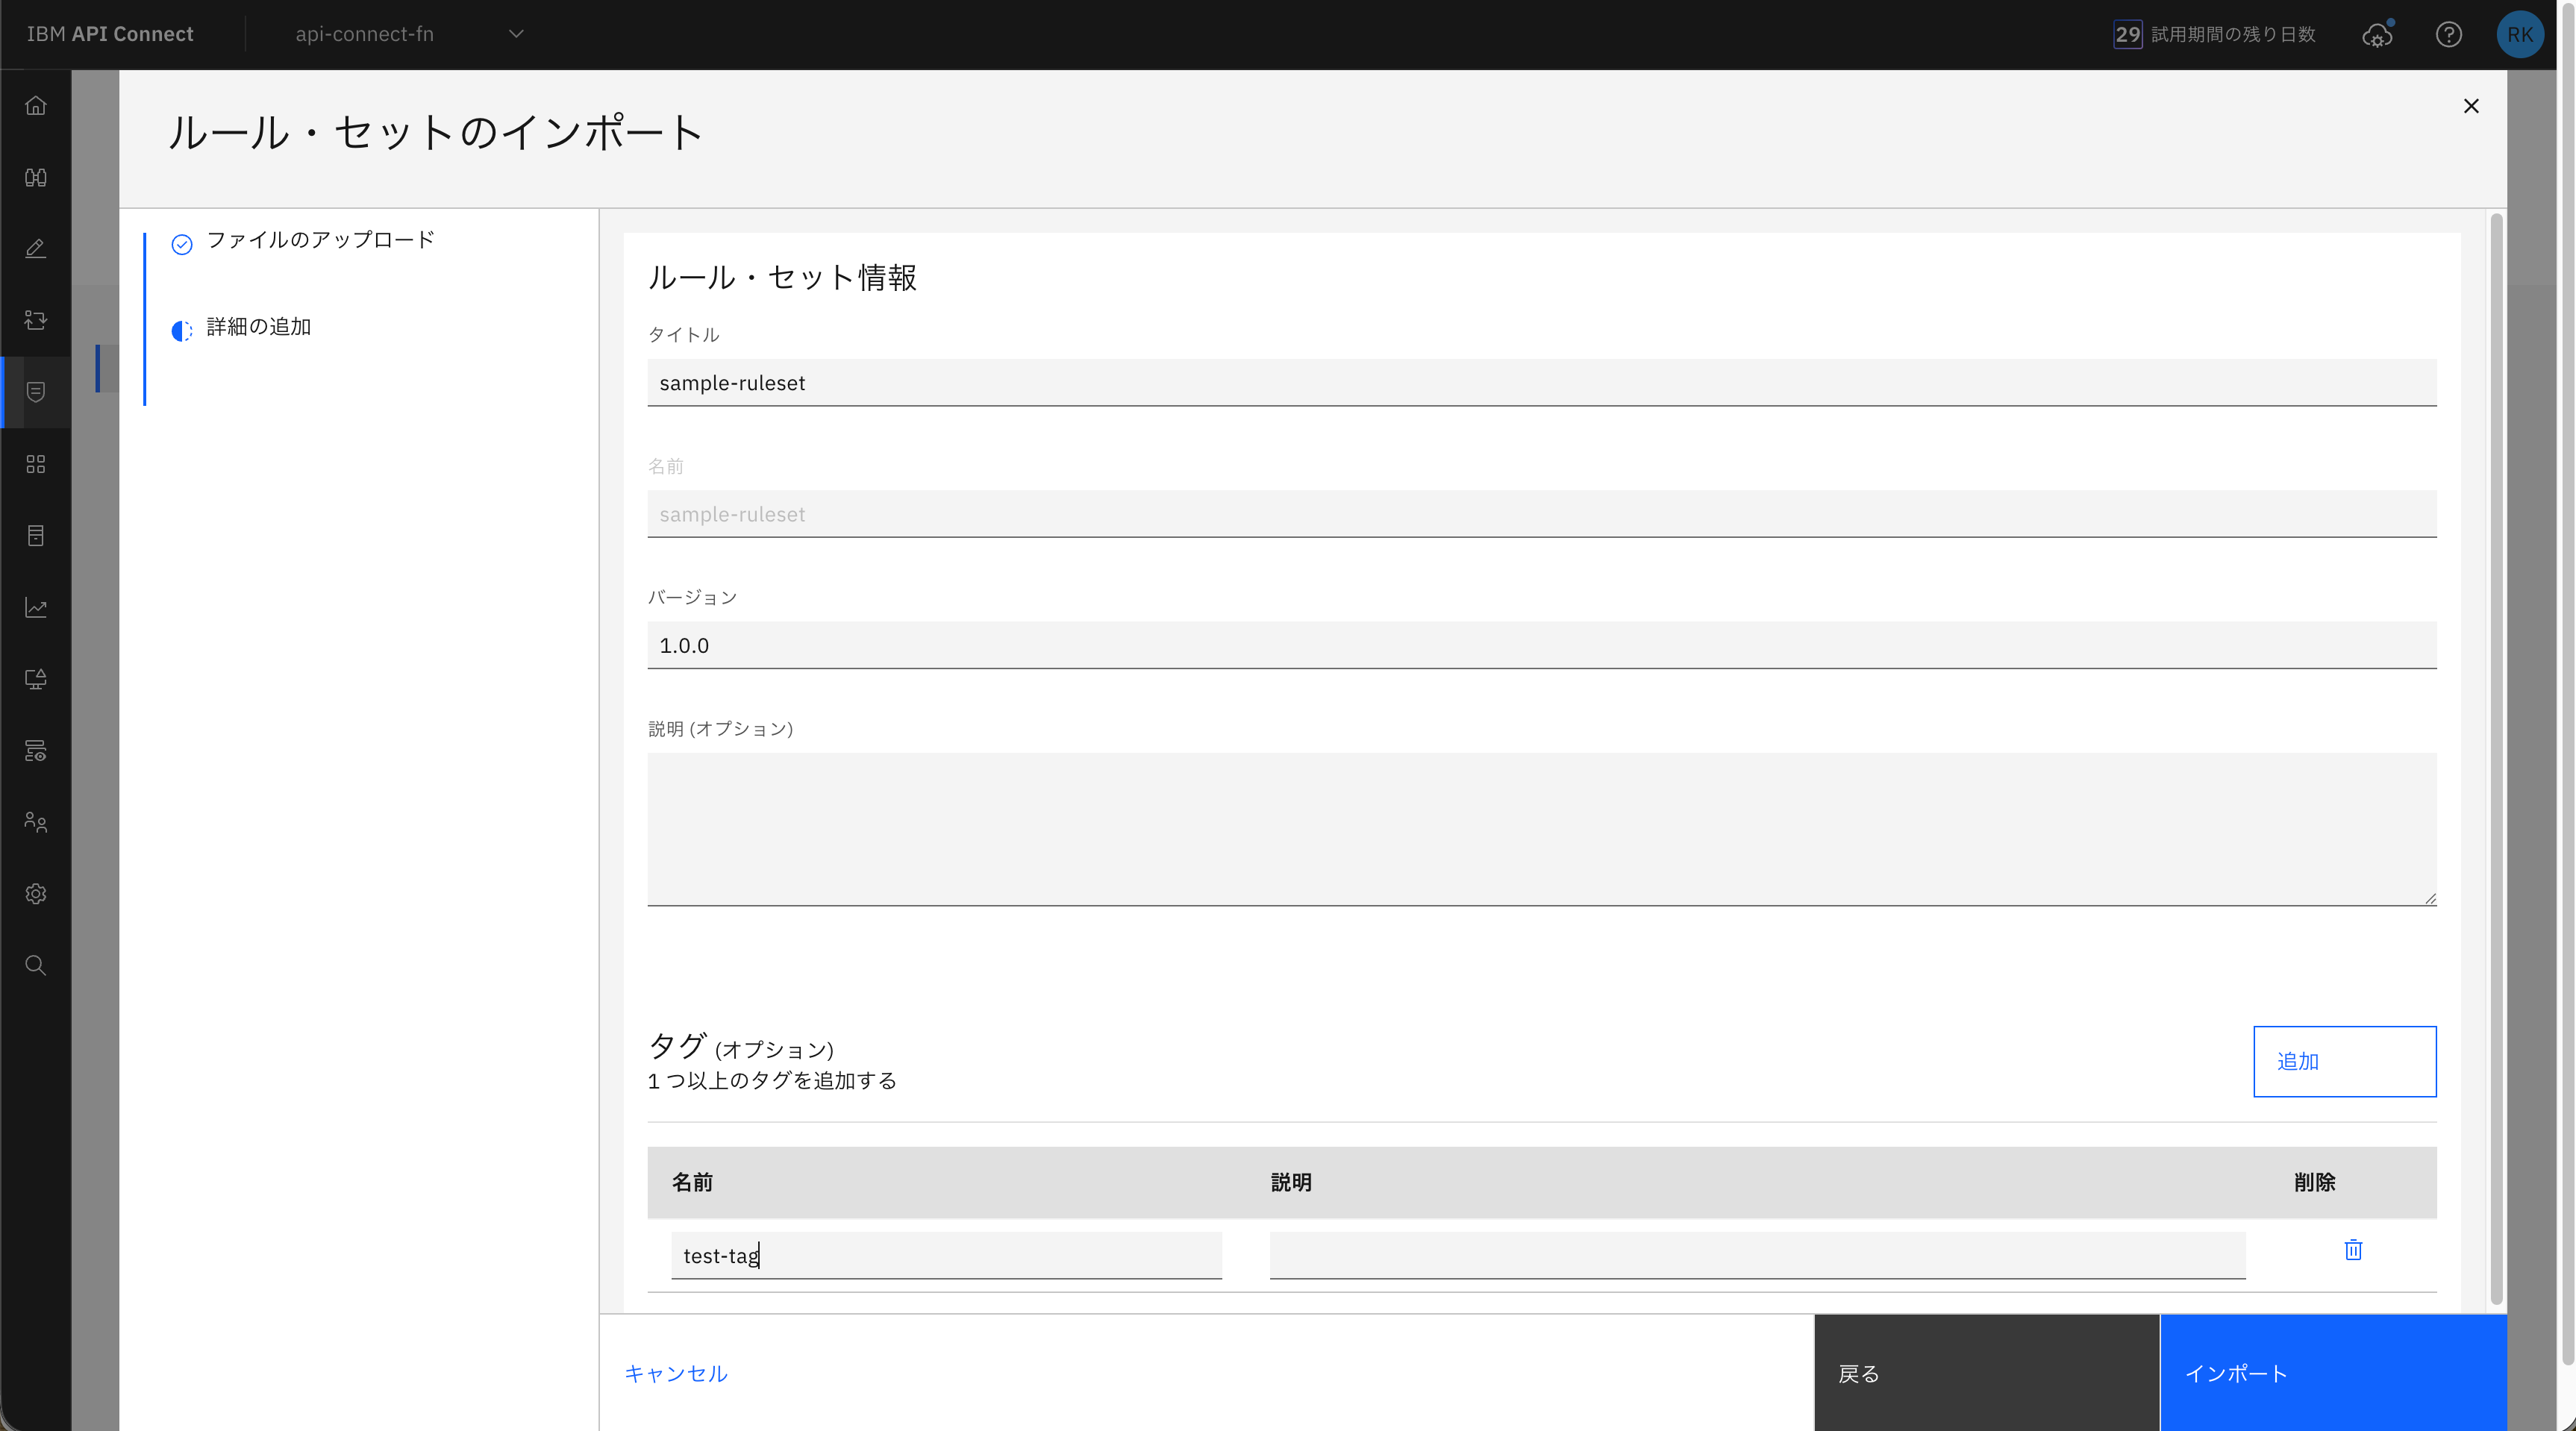Viewport: 2576px width, 1431px height.
Task: Click the Home icon in sidebar
Action: point(36,106)
